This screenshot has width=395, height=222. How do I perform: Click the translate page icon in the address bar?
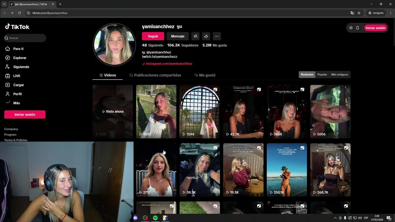[x=352, y=13]
